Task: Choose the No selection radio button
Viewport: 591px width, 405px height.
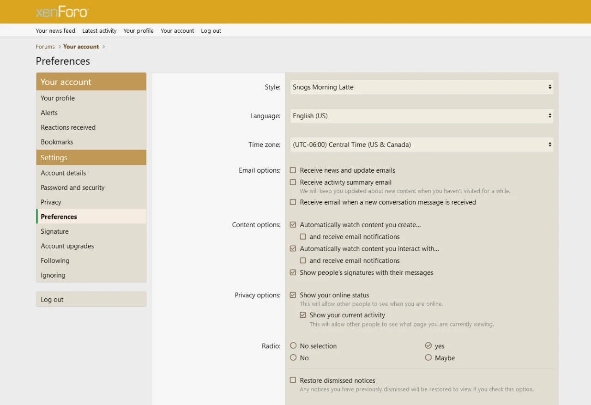Action: pyautogui.click(x=293, y=345)
